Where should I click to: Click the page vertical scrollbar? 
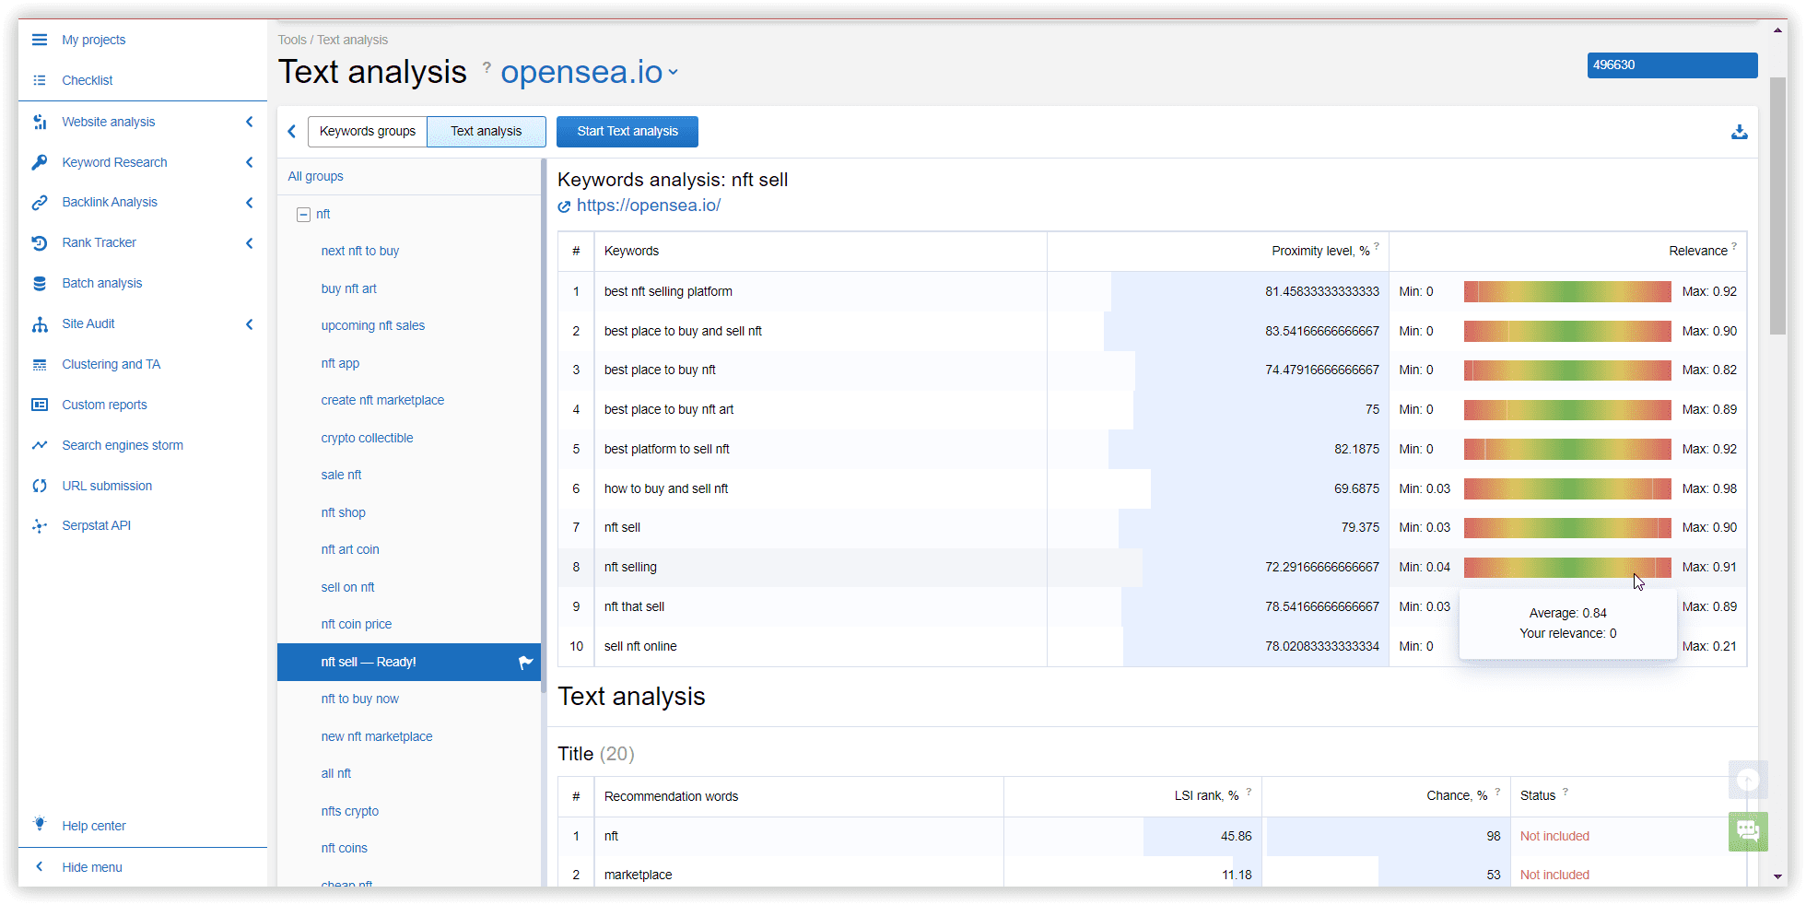[x=1777, y=206]
